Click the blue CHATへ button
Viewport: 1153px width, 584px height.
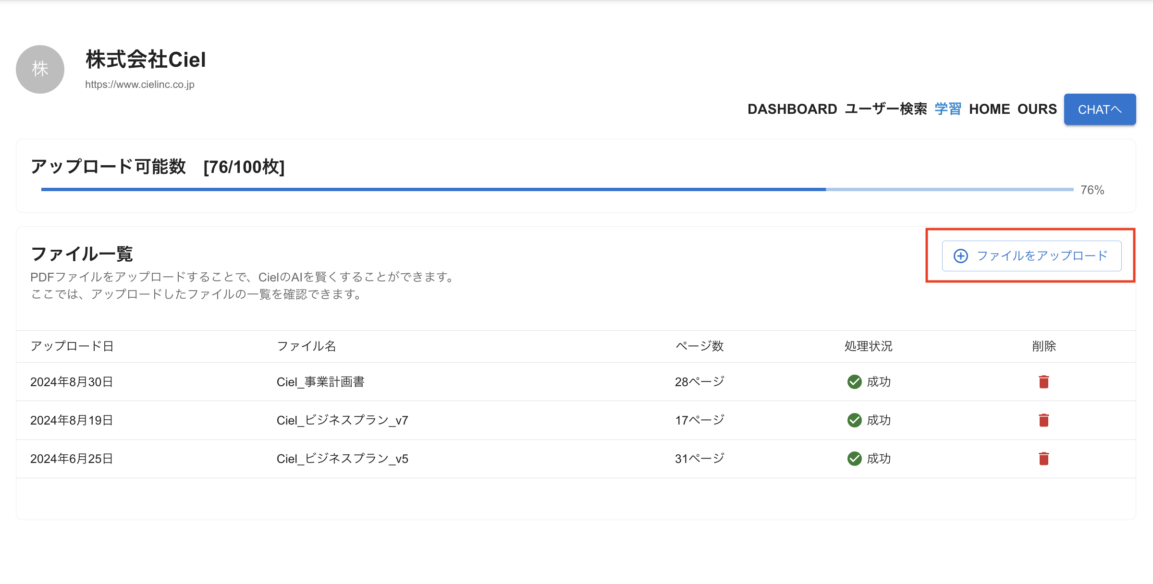point(1100,109)
